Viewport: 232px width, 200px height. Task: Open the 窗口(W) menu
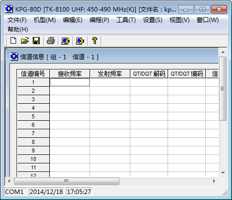(x=208, y=20)
